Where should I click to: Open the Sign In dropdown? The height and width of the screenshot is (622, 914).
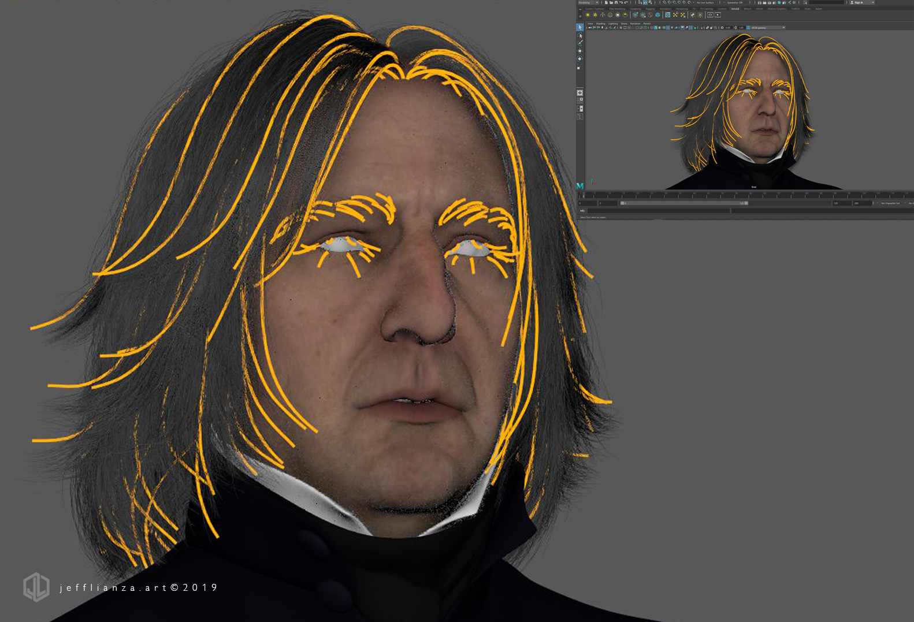coord(862,2)
